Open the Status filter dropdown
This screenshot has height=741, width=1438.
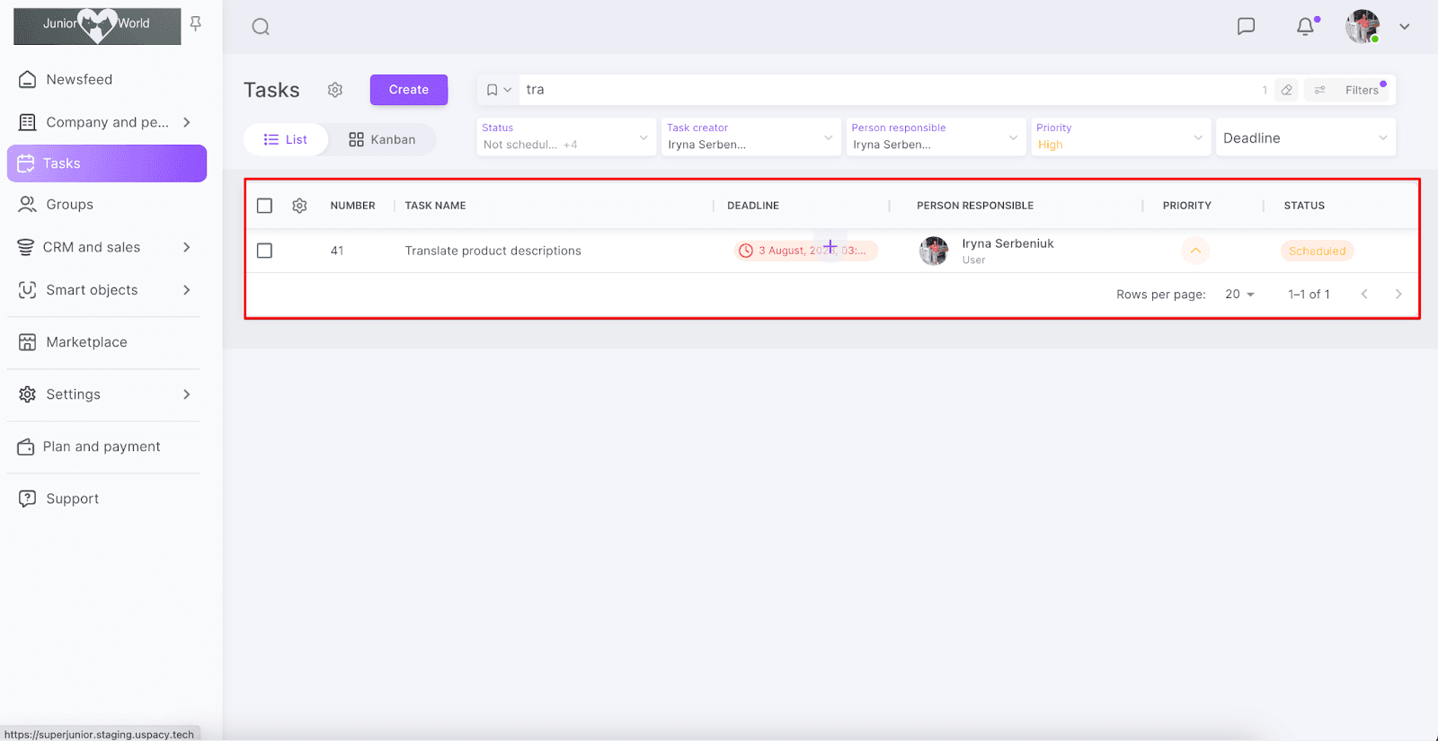pos(565,137)
